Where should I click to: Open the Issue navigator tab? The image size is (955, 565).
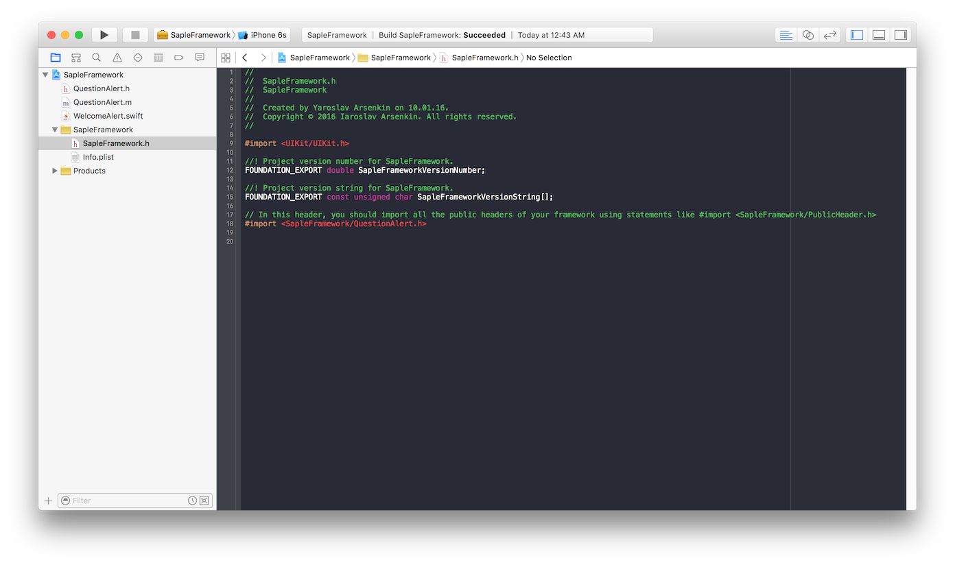point(117,58)
